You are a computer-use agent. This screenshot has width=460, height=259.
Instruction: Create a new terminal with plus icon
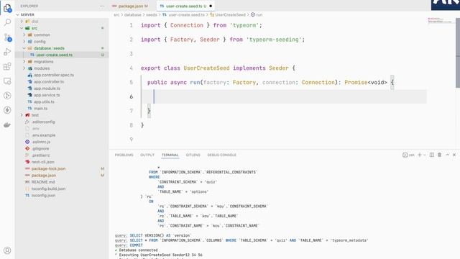(x=420, y=155)
